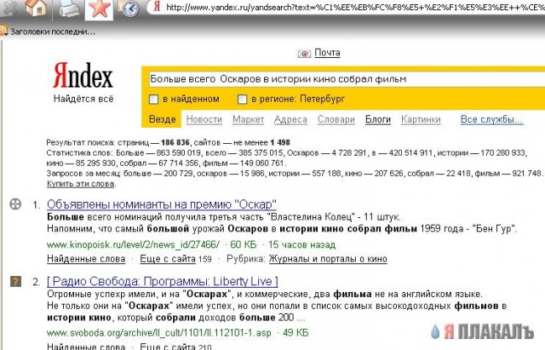Image resolution: width=545 pixels, height=350 pixels.
Task: Click the 'Купить эти слова' link
Action: point(81,184)
